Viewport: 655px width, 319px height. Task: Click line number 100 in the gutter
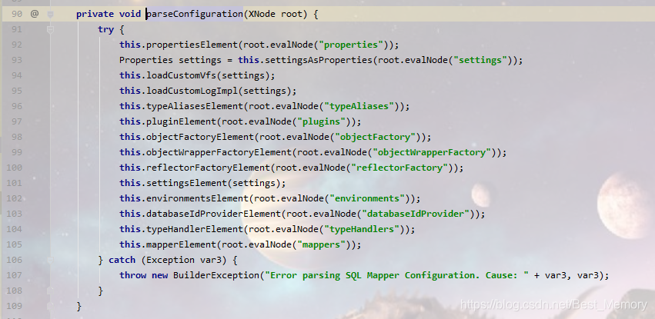14,168
